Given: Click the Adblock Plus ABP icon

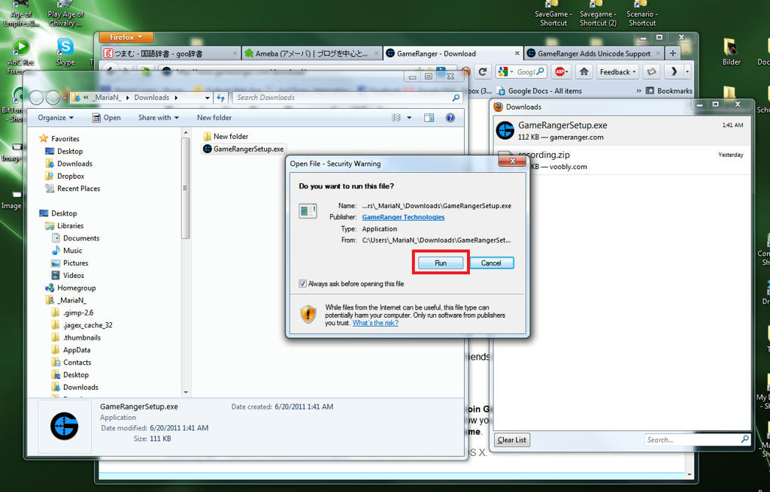Looking at the screenshot, I should click(560, 71).
